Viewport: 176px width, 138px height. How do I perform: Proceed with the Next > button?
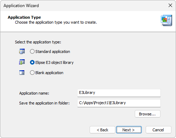click(x=129, y=130)
